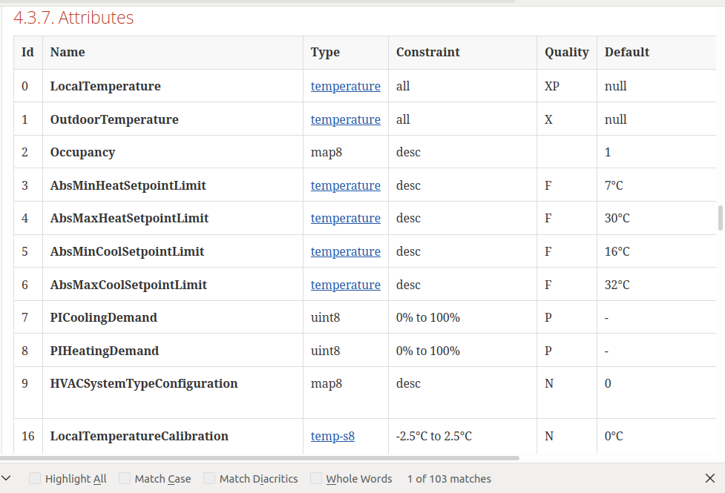The width and height of the screenshot is (725, 493).
Task: Enable Match Case searching
Action: click(x=124, y=478)
